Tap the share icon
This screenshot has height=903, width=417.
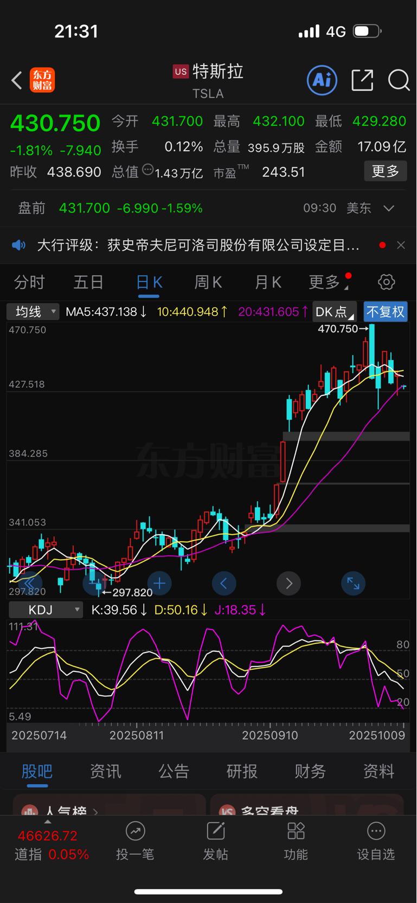click(x=362, y=80)
